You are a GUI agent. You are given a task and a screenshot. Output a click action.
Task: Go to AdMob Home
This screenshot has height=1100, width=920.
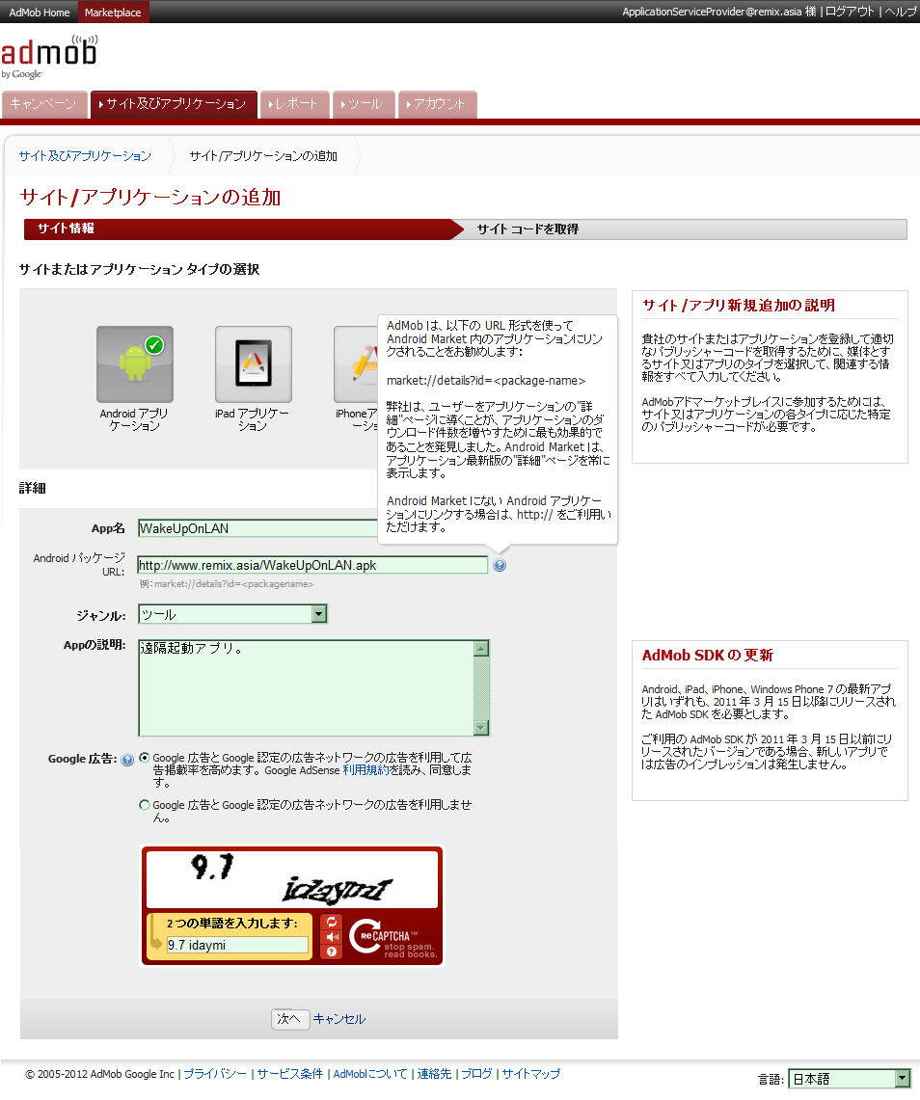pyautogui.click(x=40, y=12)
